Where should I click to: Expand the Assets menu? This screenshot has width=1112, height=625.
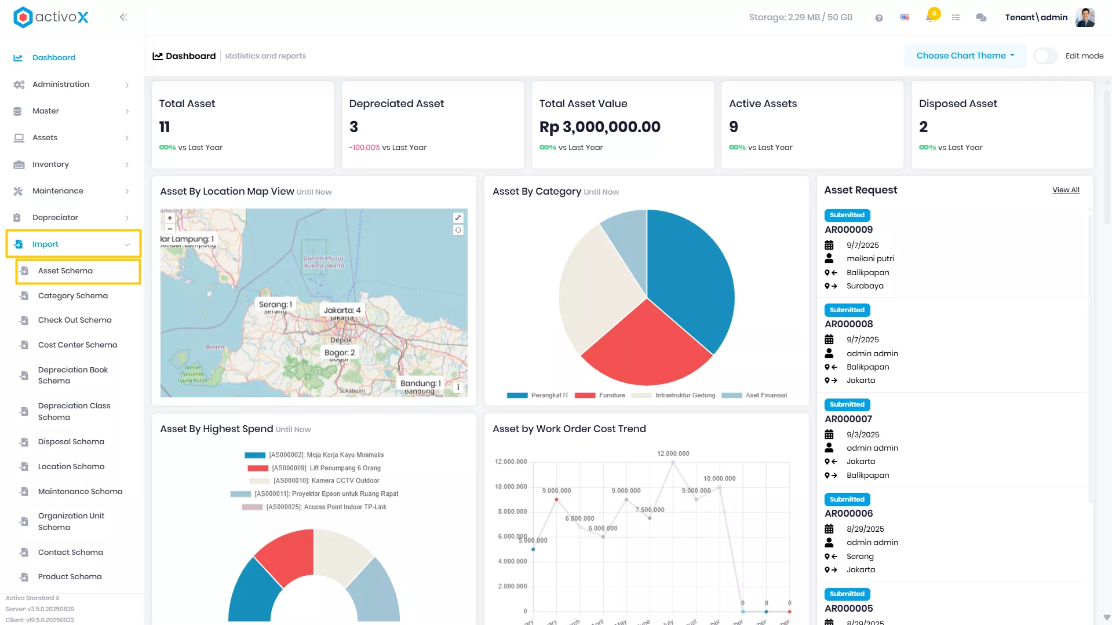[x=127, y=138]
